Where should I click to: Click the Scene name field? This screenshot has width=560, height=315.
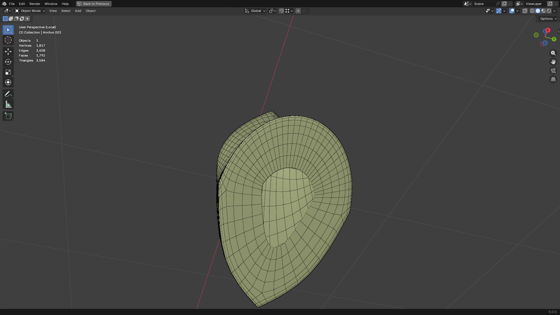(x=484, y=4)
